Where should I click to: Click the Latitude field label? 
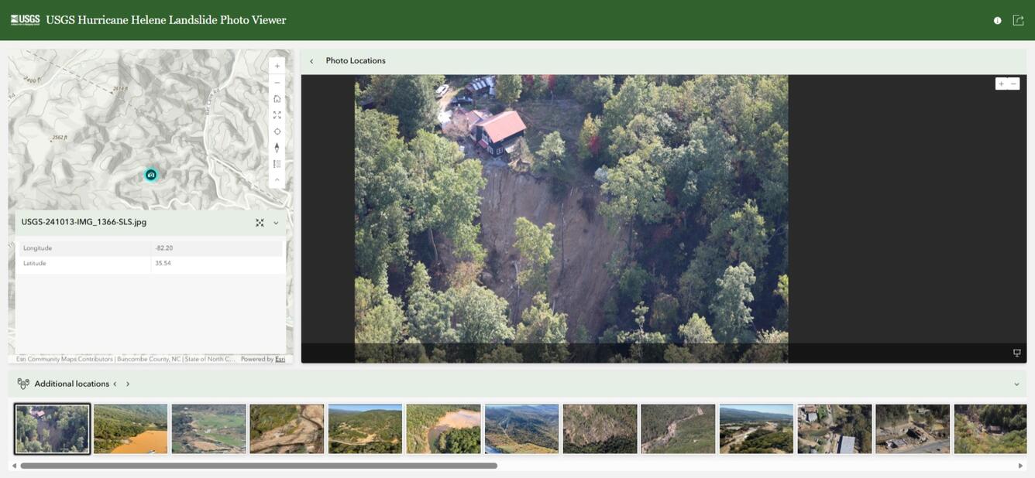[x=35, y=264]
